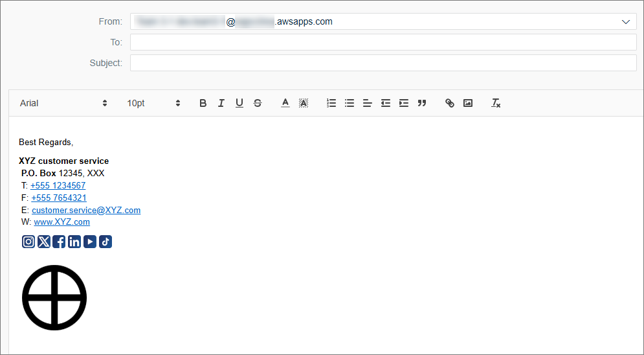
Task: Toggle italic text style
Action: coord(221,103)
